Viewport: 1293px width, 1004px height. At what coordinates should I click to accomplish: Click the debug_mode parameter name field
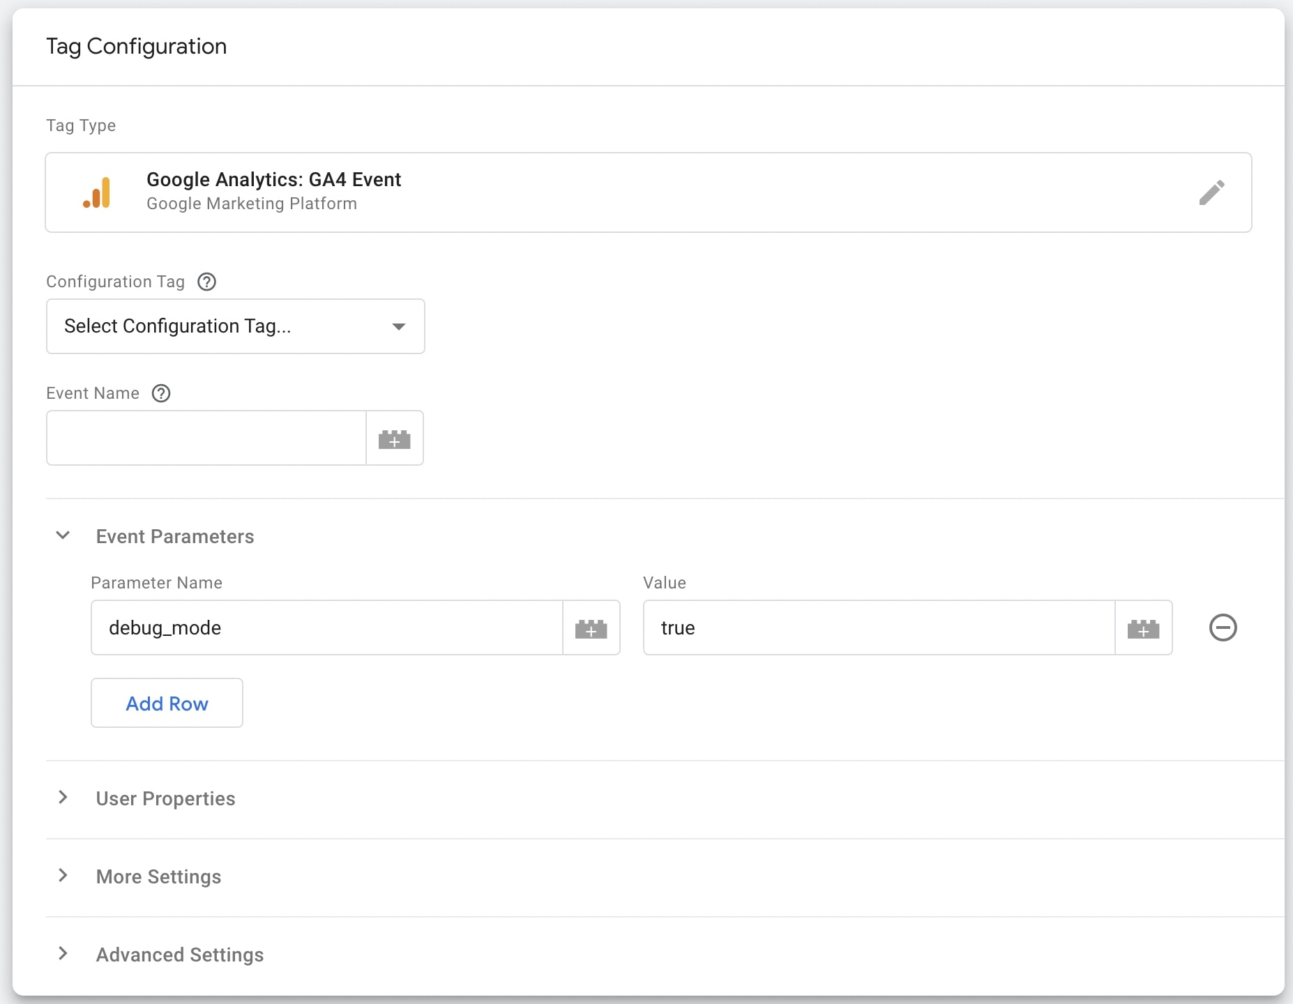click(327, 628)
